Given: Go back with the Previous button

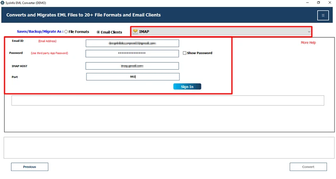Looking at the screenshot, I should tap(30, 167).
